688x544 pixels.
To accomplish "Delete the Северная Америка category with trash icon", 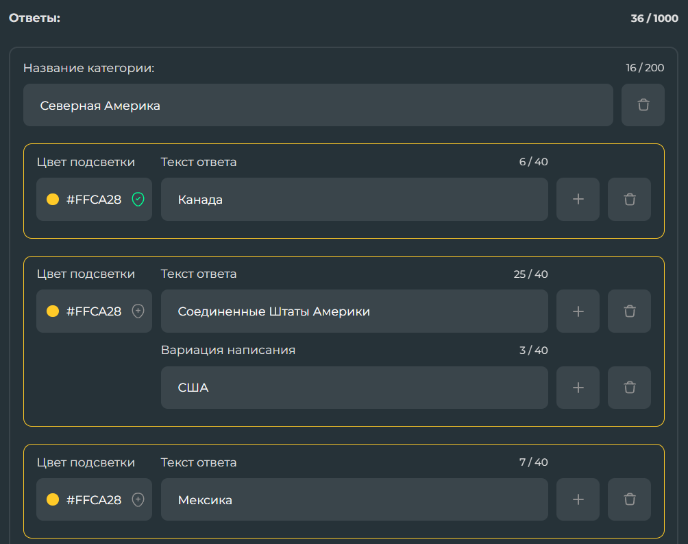I will [643, 105].
